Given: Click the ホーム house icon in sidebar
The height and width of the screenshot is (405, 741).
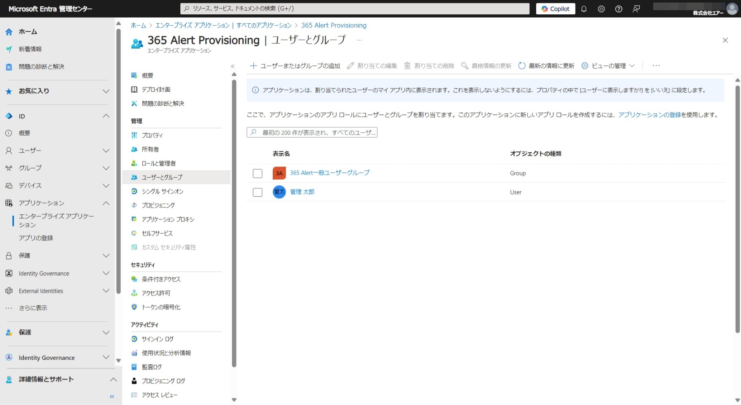Looking at the screenshot, I should click(x=9, y=32).
